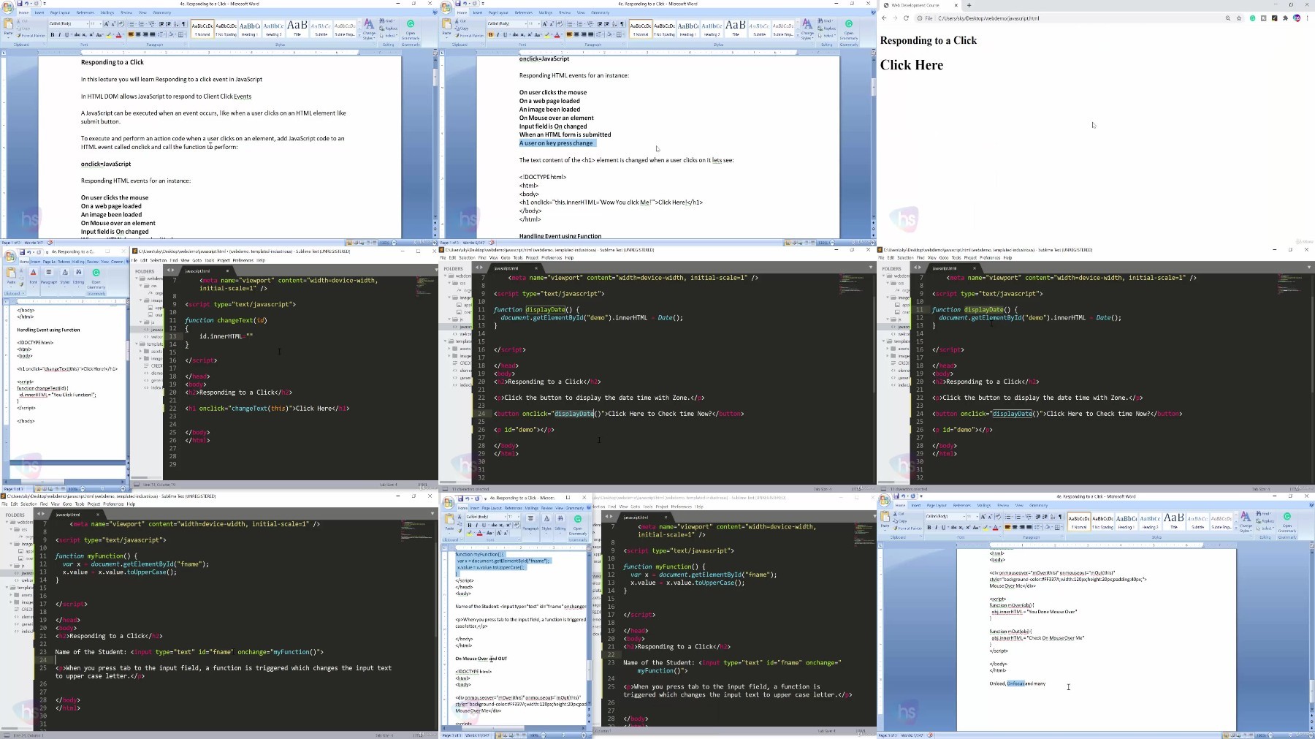
Task: Bookmark the page with Chrome's star icon
Action: (x=1239, y=18)
